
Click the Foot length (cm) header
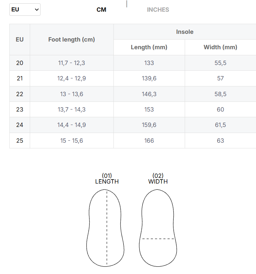pyautogui.click(x=72, y=40)
